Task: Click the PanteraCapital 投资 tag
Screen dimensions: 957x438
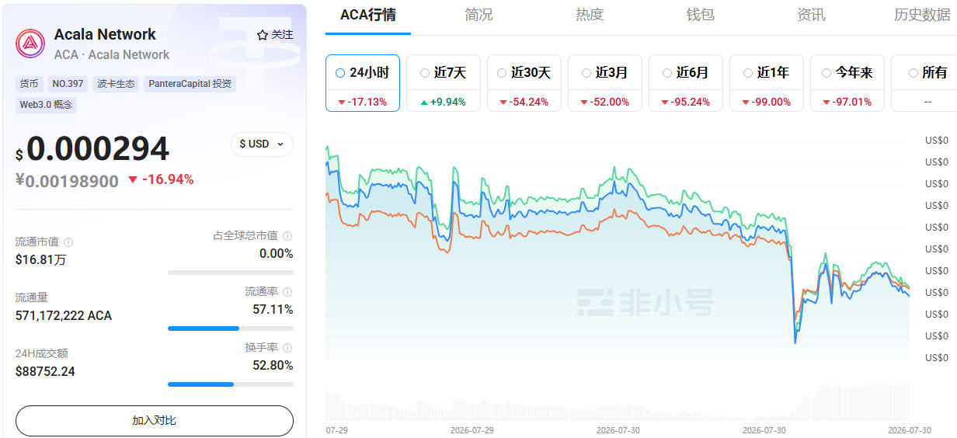Action: pos(190,83)
